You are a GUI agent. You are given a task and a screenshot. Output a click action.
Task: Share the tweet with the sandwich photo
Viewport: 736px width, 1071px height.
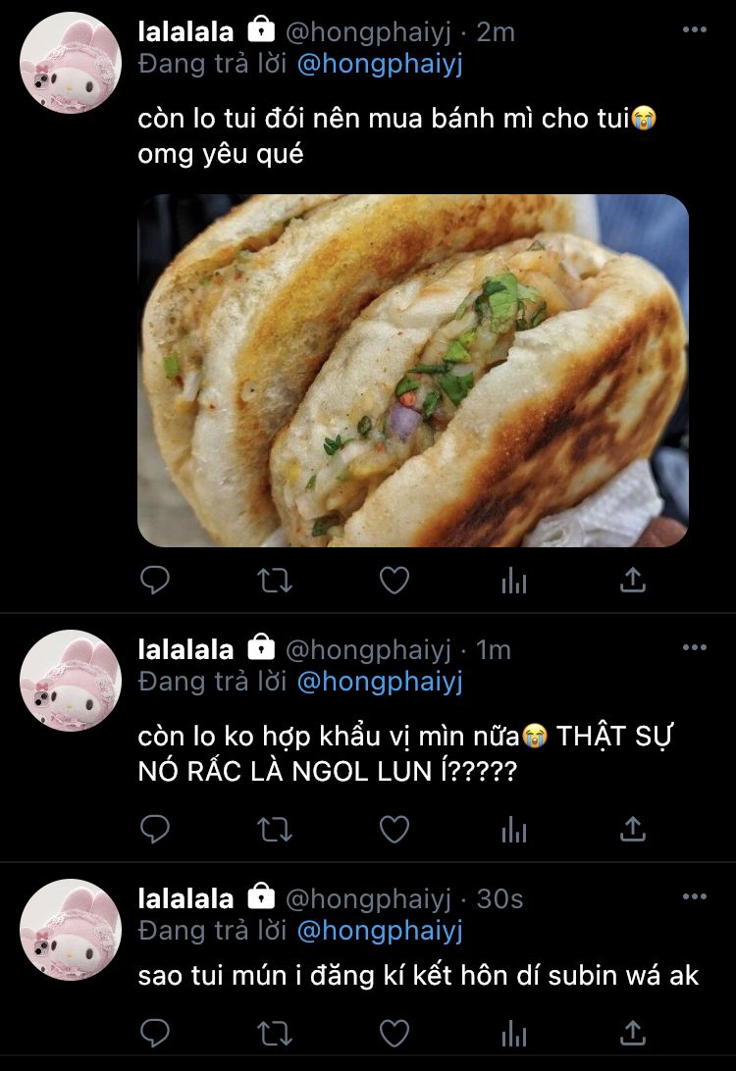633,580
